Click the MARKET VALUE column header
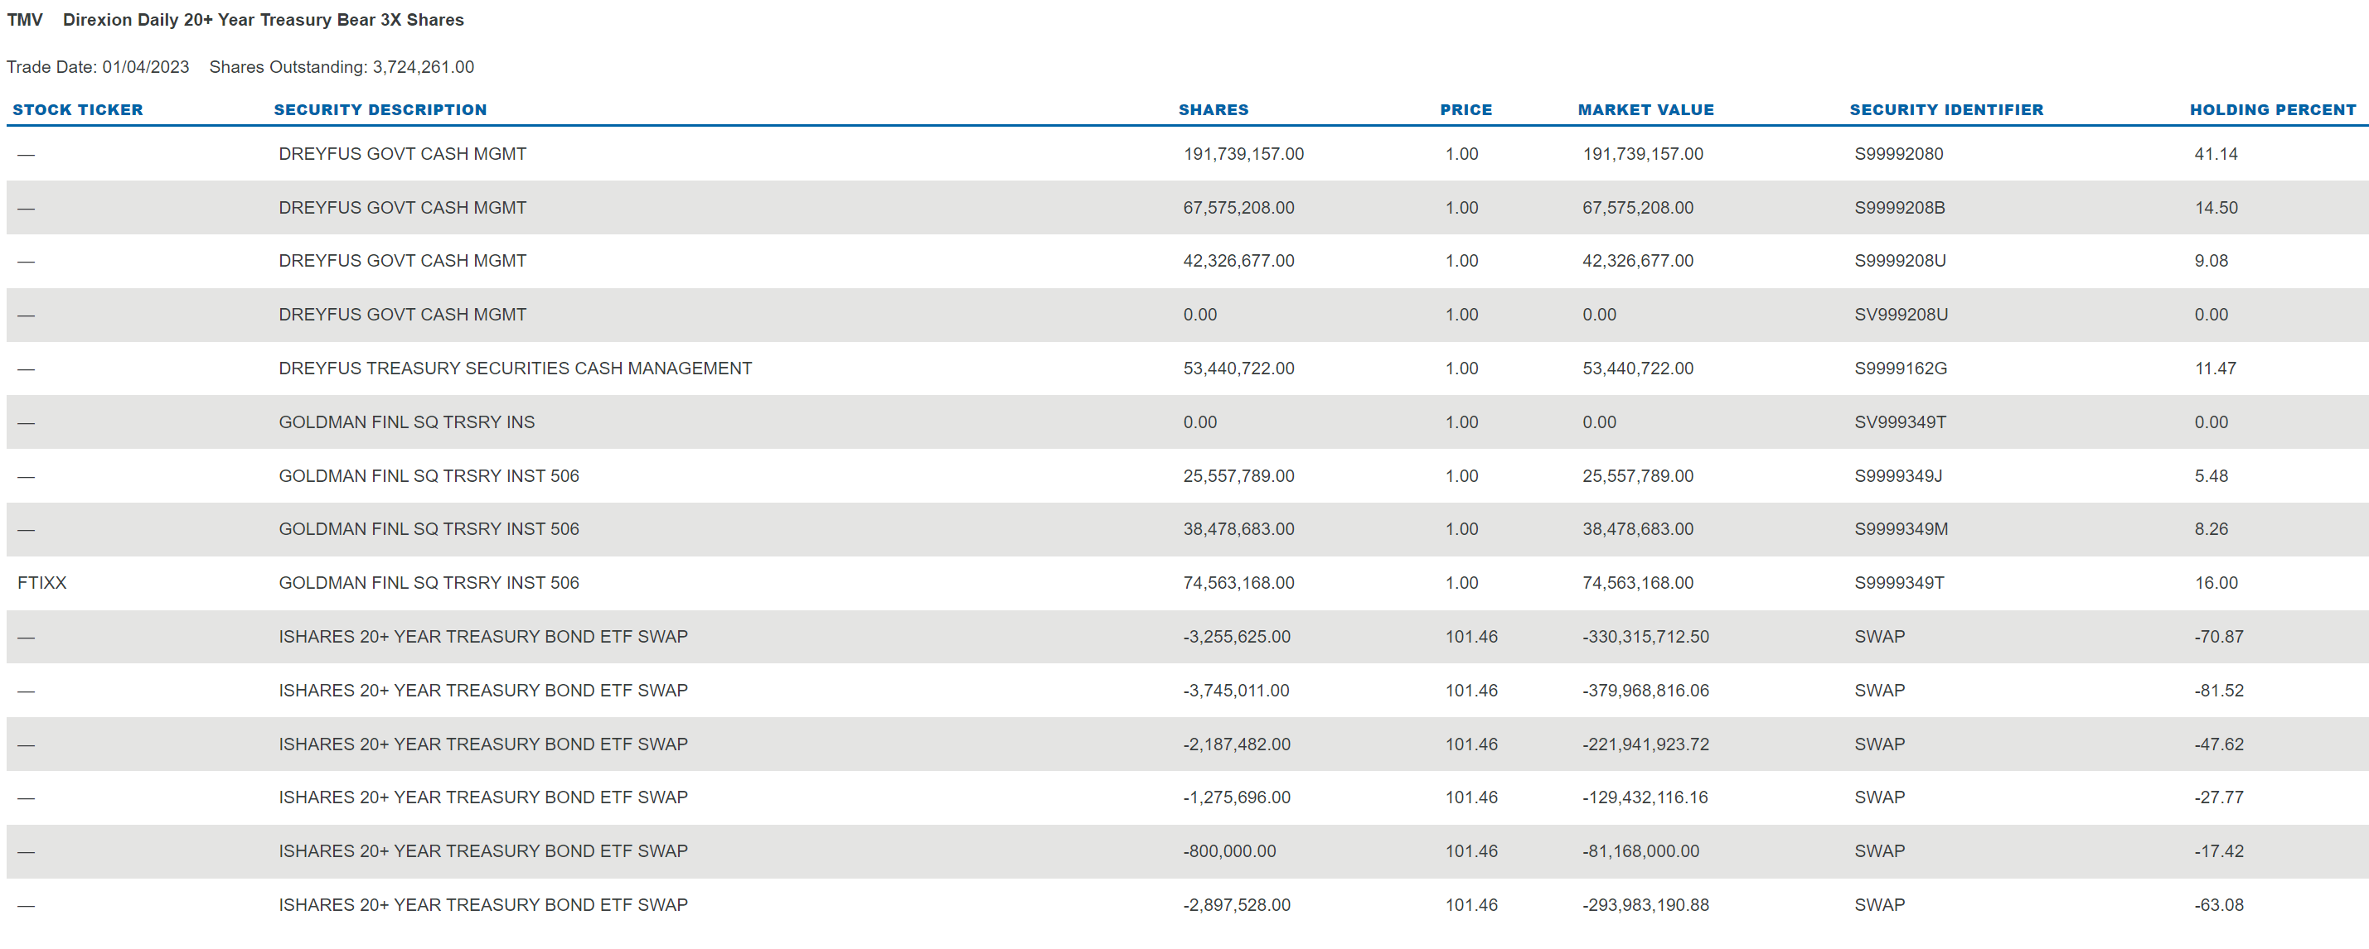 tap(1645, 109)
